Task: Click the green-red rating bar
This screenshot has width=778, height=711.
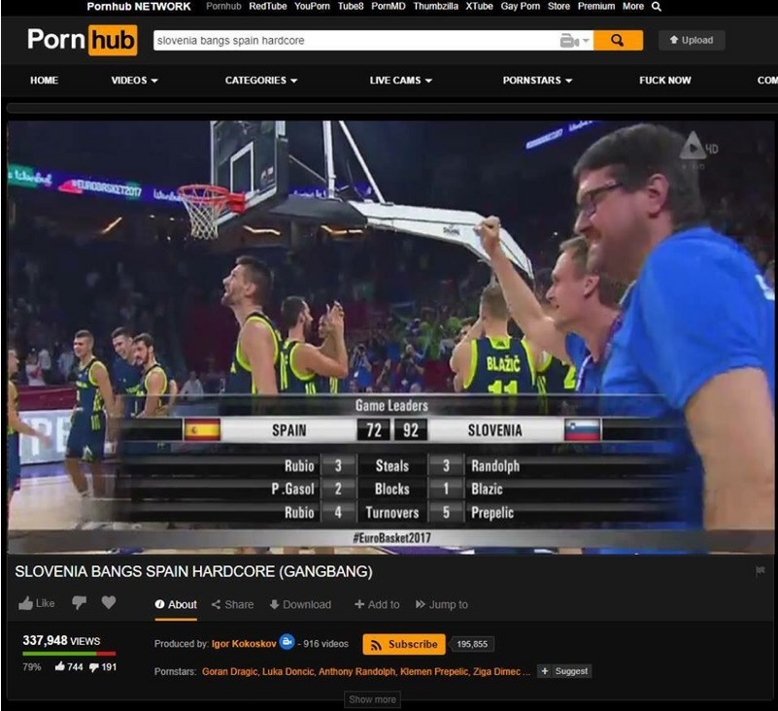Action: point(69,654)
